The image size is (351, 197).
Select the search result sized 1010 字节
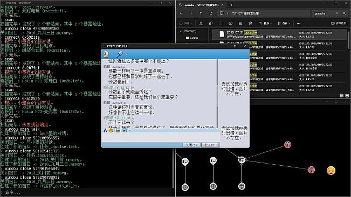pyautogui.click(x=298, y=67)
